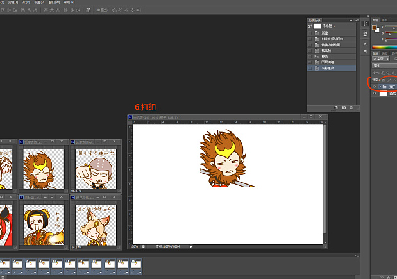Open the 视图(V) menu
The image size is (397, 279).
[x=39, y=2]
